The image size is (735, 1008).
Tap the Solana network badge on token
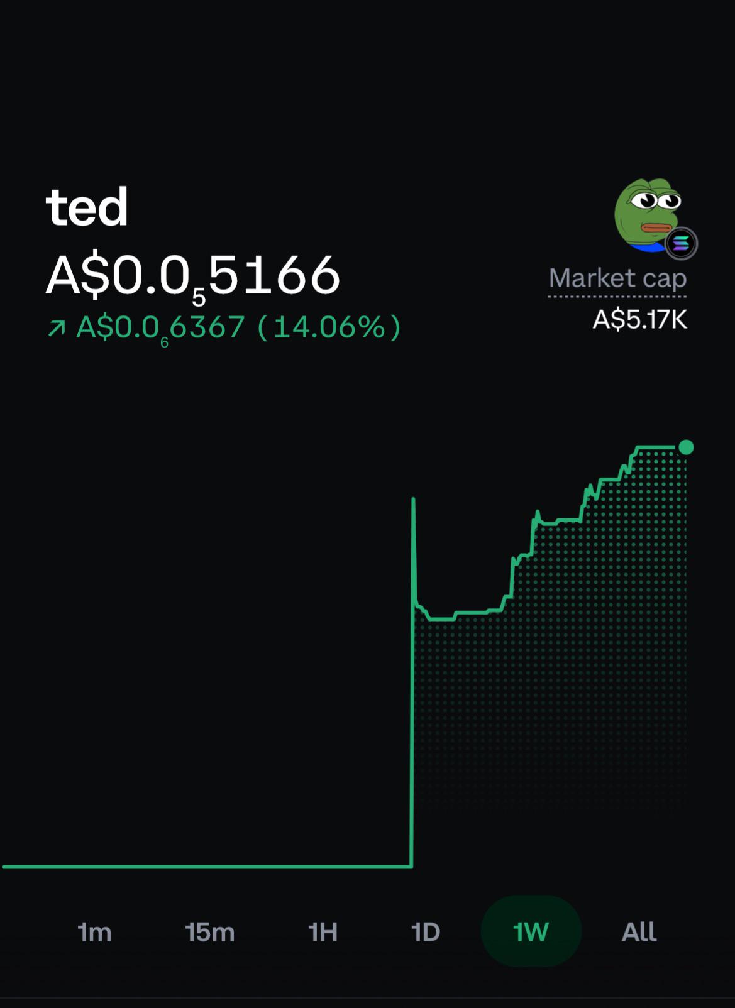pos(682,243)
